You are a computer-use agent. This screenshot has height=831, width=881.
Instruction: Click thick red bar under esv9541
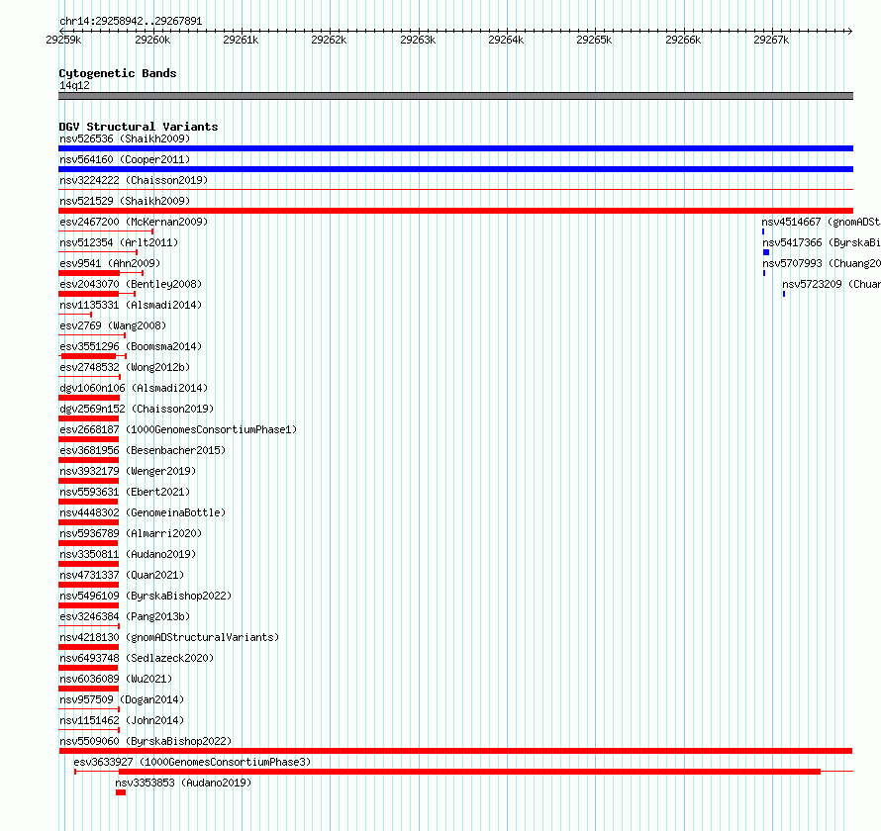[x=89, y=273]
